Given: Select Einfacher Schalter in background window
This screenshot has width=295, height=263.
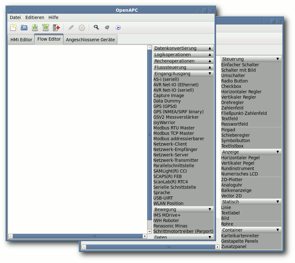Looking at the screenshot, I should click(x=240, y=65).
